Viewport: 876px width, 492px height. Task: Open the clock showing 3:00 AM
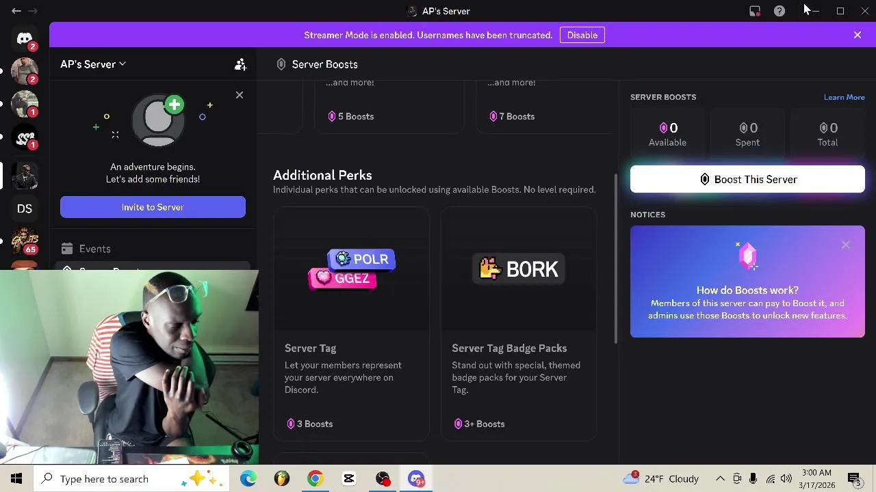(x=816, y=478)
